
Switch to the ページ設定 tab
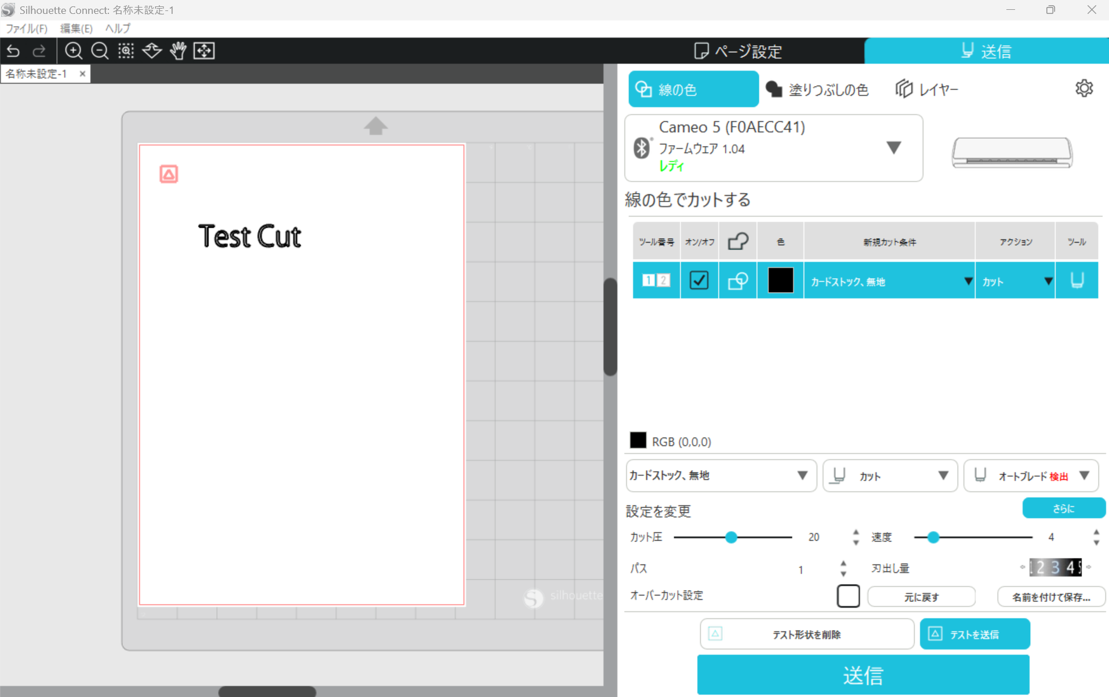click(x=738, y=51)
